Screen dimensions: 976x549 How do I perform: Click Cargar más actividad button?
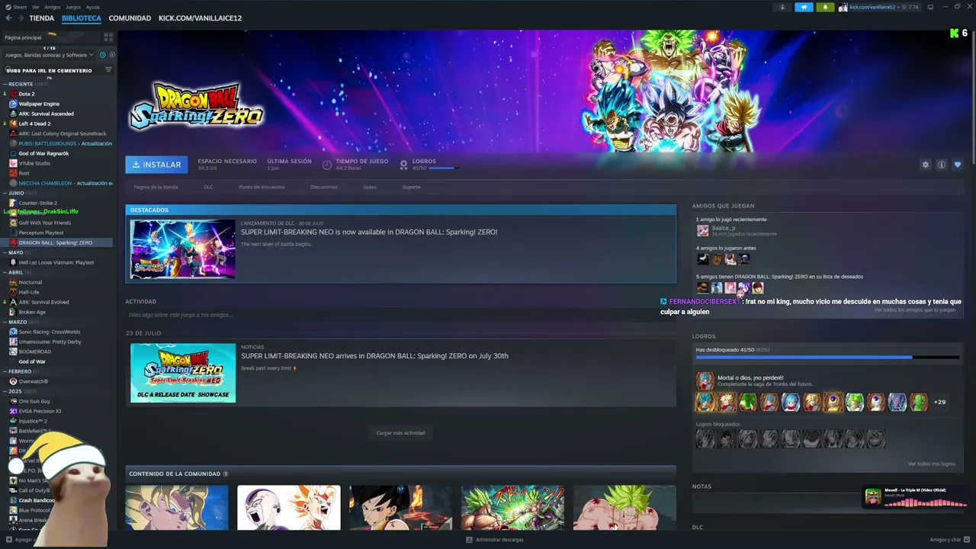coord(400,433)
